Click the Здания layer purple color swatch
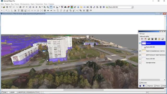 [144, 43]
